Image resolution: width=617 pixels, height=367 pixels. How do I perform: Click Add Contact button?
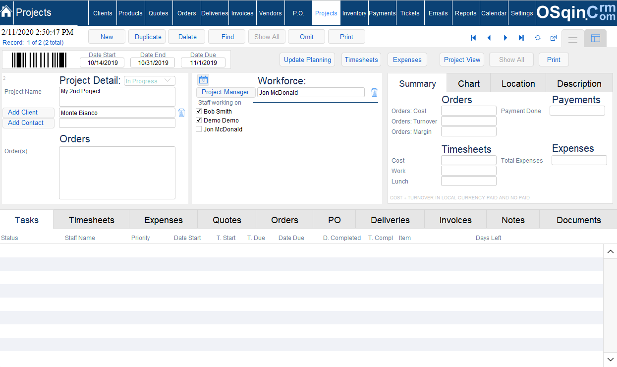[28, 123]
